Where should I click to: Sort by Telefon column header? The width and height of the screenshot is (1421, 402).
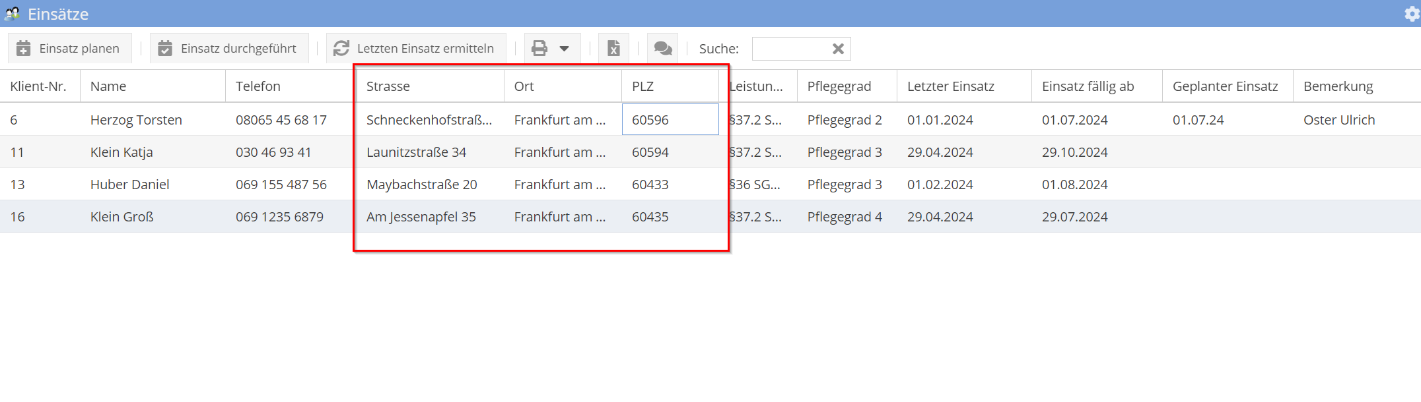point(291,86)
